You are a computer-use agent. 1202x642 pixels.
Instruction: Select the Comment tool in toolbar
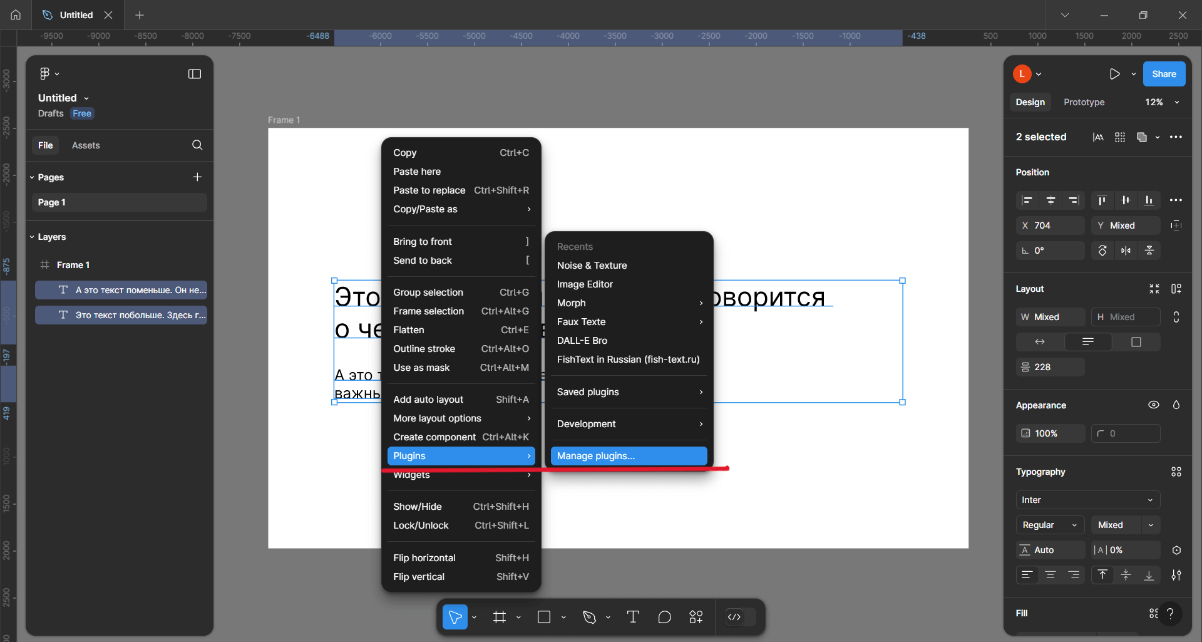[x=665, y=618]
